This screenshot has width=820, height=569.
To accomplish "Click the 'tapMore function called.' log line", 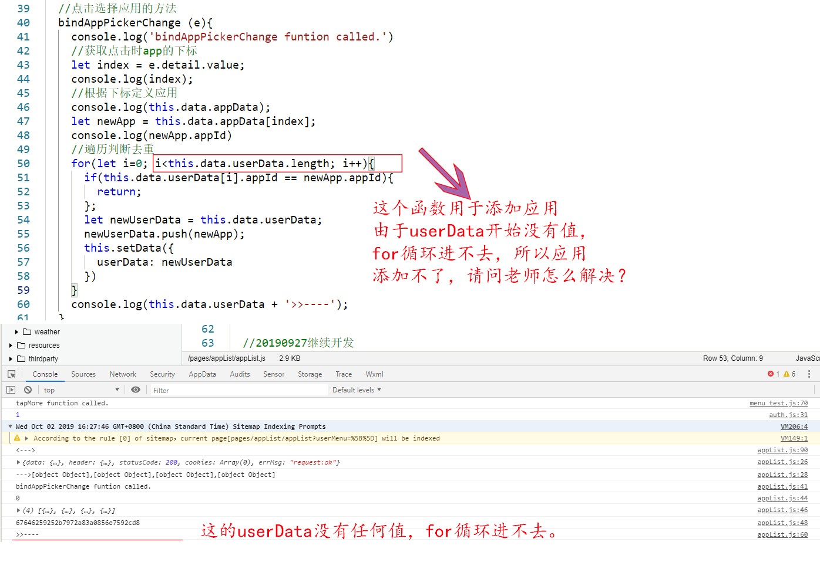I will click(62, 403).
